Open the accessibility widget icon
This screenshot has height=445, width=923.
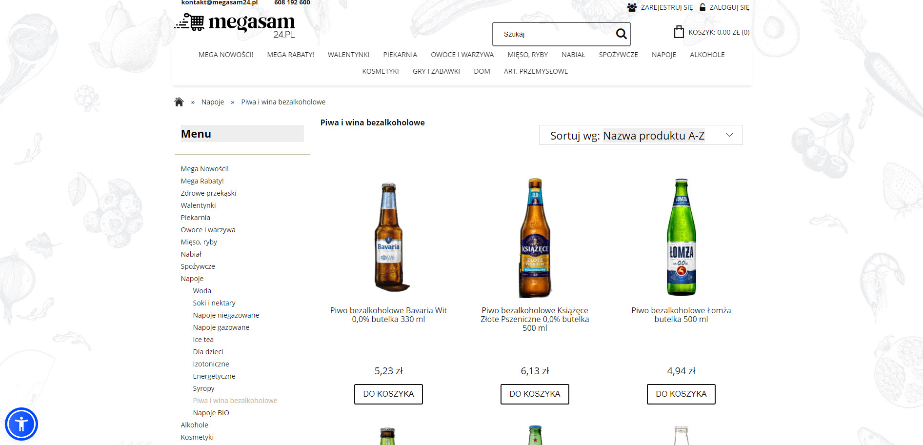[21, 424]
